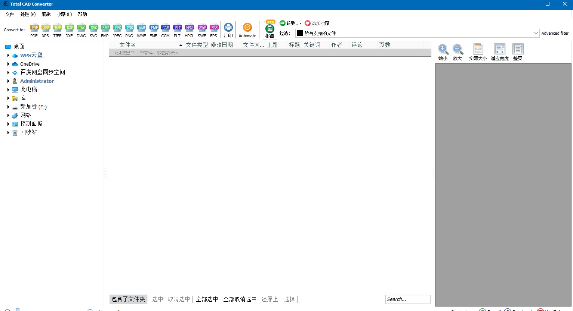Click the 打印 print icon
573x311 pixels.
click(x=228, y=31)
